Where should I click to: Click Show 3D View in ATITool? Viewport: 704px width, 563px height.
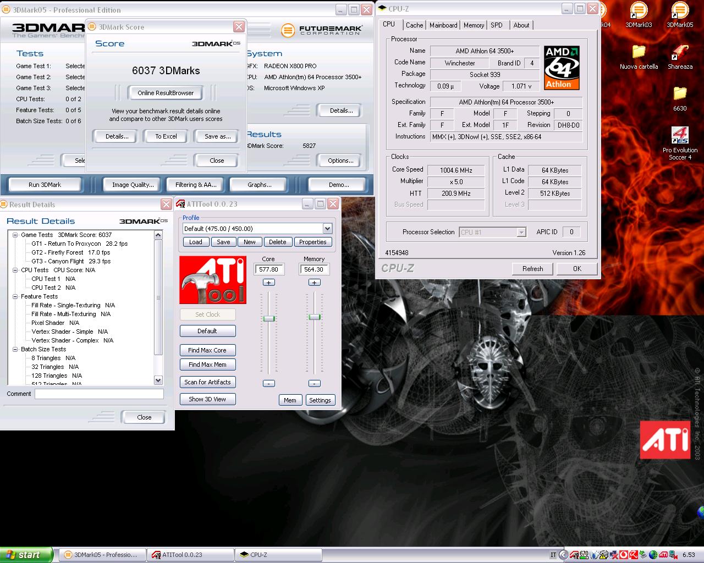[207, 399]
